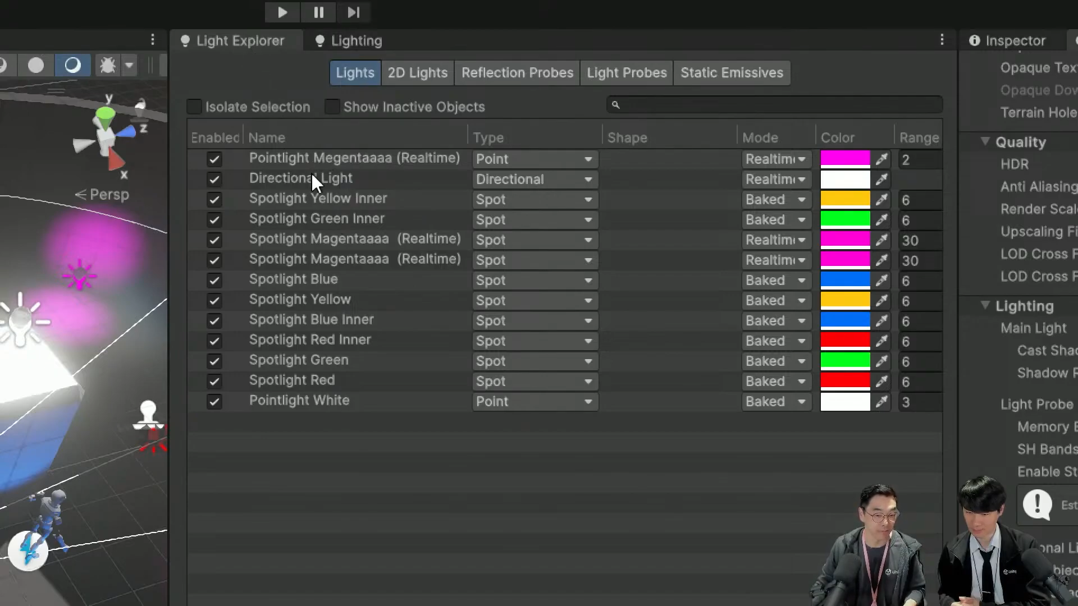The height and width of the screenshot is (606, 1078).
Task: Open Mode dropdown for Spotlight Yellow Inner
Action: click(776, 199)
